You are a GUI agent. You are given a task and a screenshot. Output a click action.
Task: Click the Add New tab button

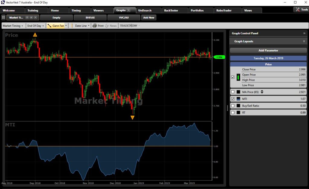148,17
